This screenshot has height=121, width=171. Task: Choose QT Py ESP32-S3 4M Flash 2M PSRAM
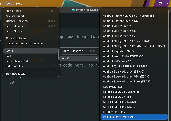tap(134, 46)
